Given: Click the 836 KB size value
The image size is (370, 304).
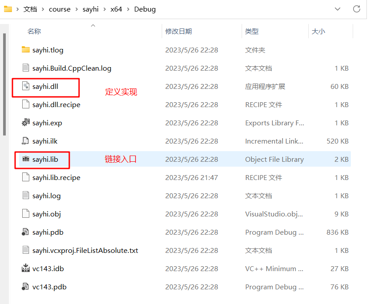Looking at the screenshot, I should [x=338, y=232].
